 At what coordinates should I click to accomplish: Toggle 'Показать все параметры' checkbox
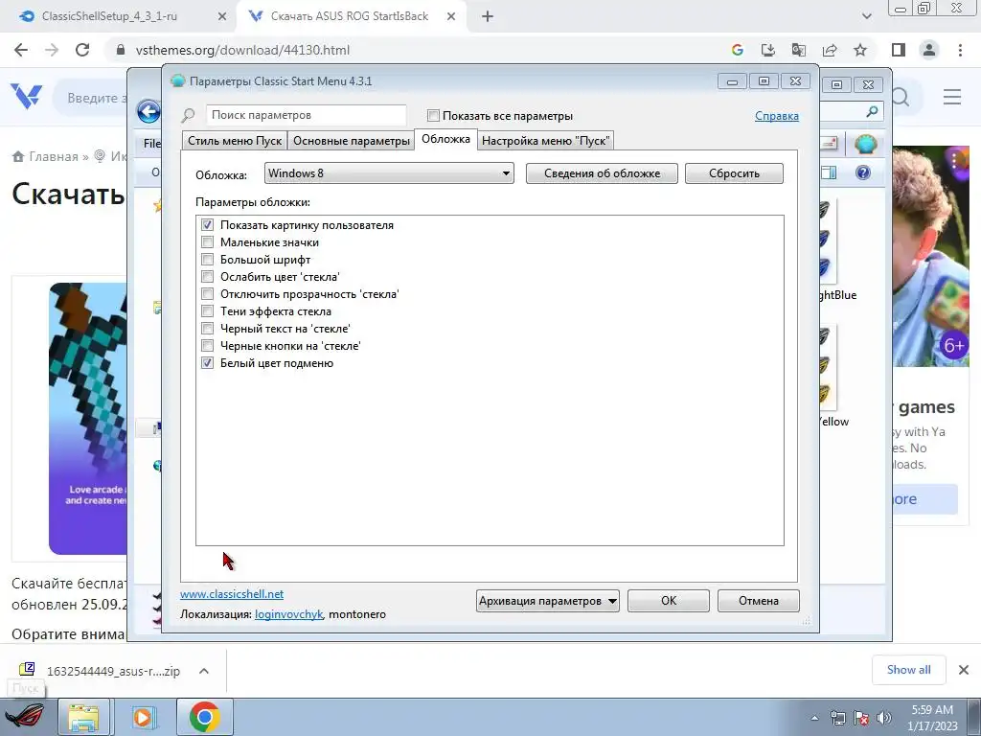click(433, 115)
